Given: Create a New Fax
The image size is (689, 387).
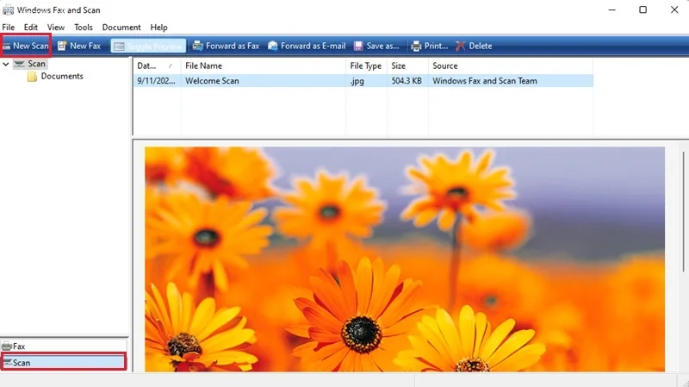Looking at the screenshot, I should click(79, 46).
